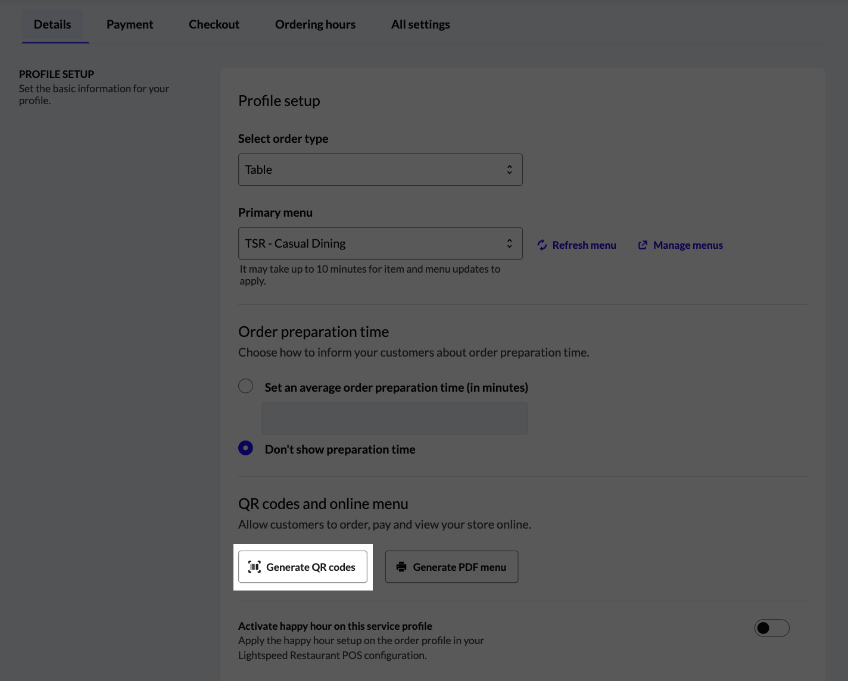
Task: Click the preparation time input field
Action: 394,417
